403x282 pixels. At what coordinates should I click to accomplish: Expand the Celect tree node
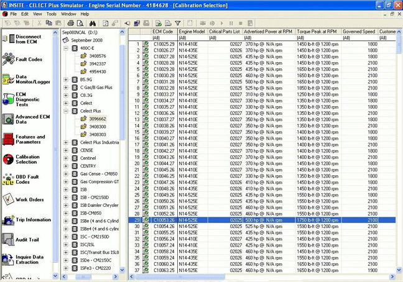pos(66,103)
